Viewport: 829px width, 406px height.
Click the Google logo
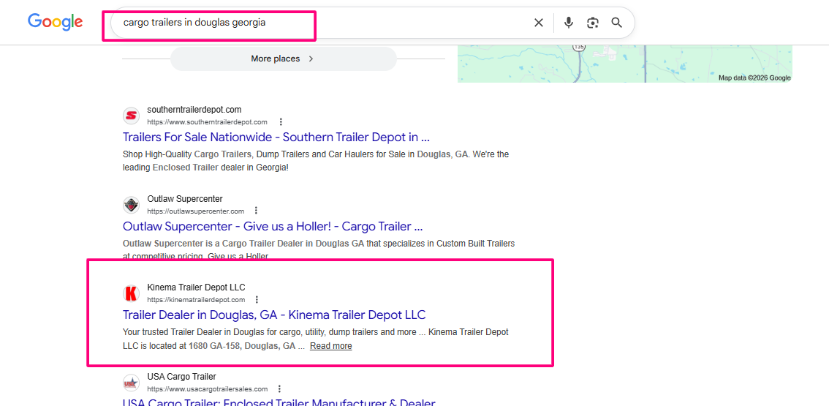(x=55, y=22)
